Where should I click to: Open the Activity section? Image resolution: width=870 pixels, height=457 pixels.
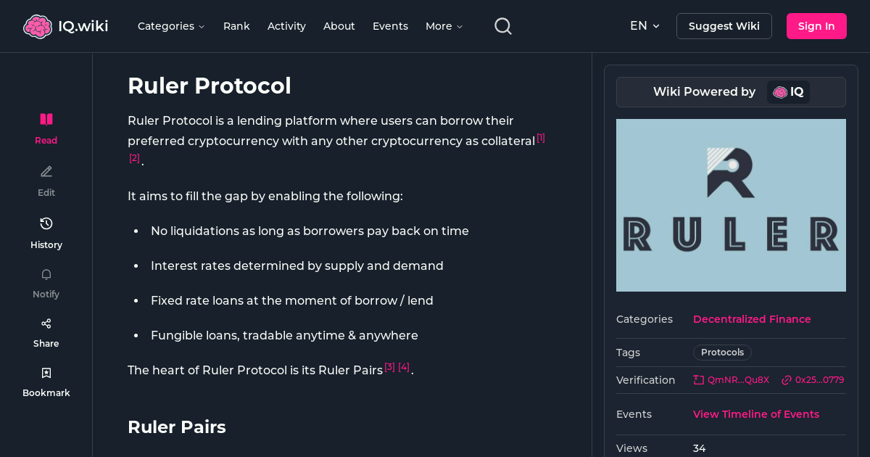point(286,26)
